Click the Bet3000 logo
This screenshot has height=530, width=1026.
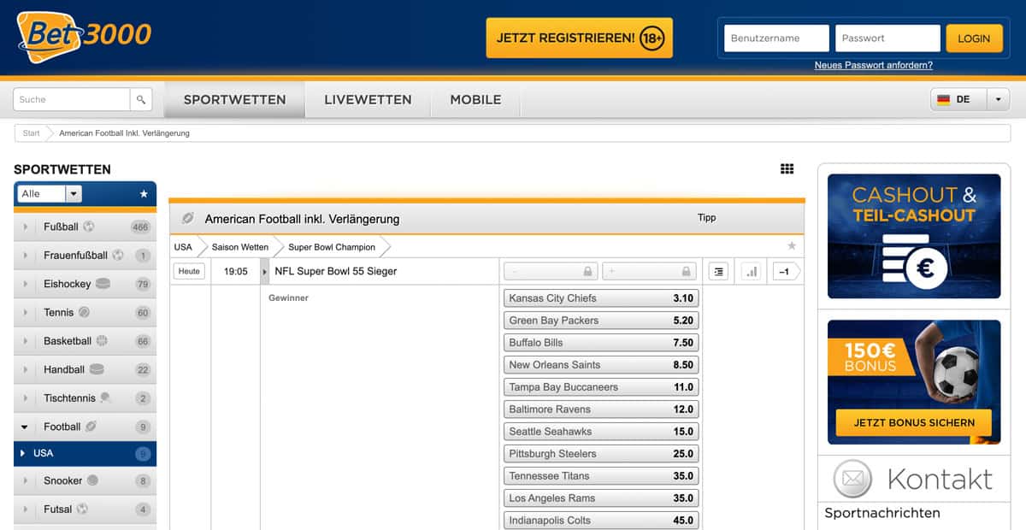tap(84, 36)
